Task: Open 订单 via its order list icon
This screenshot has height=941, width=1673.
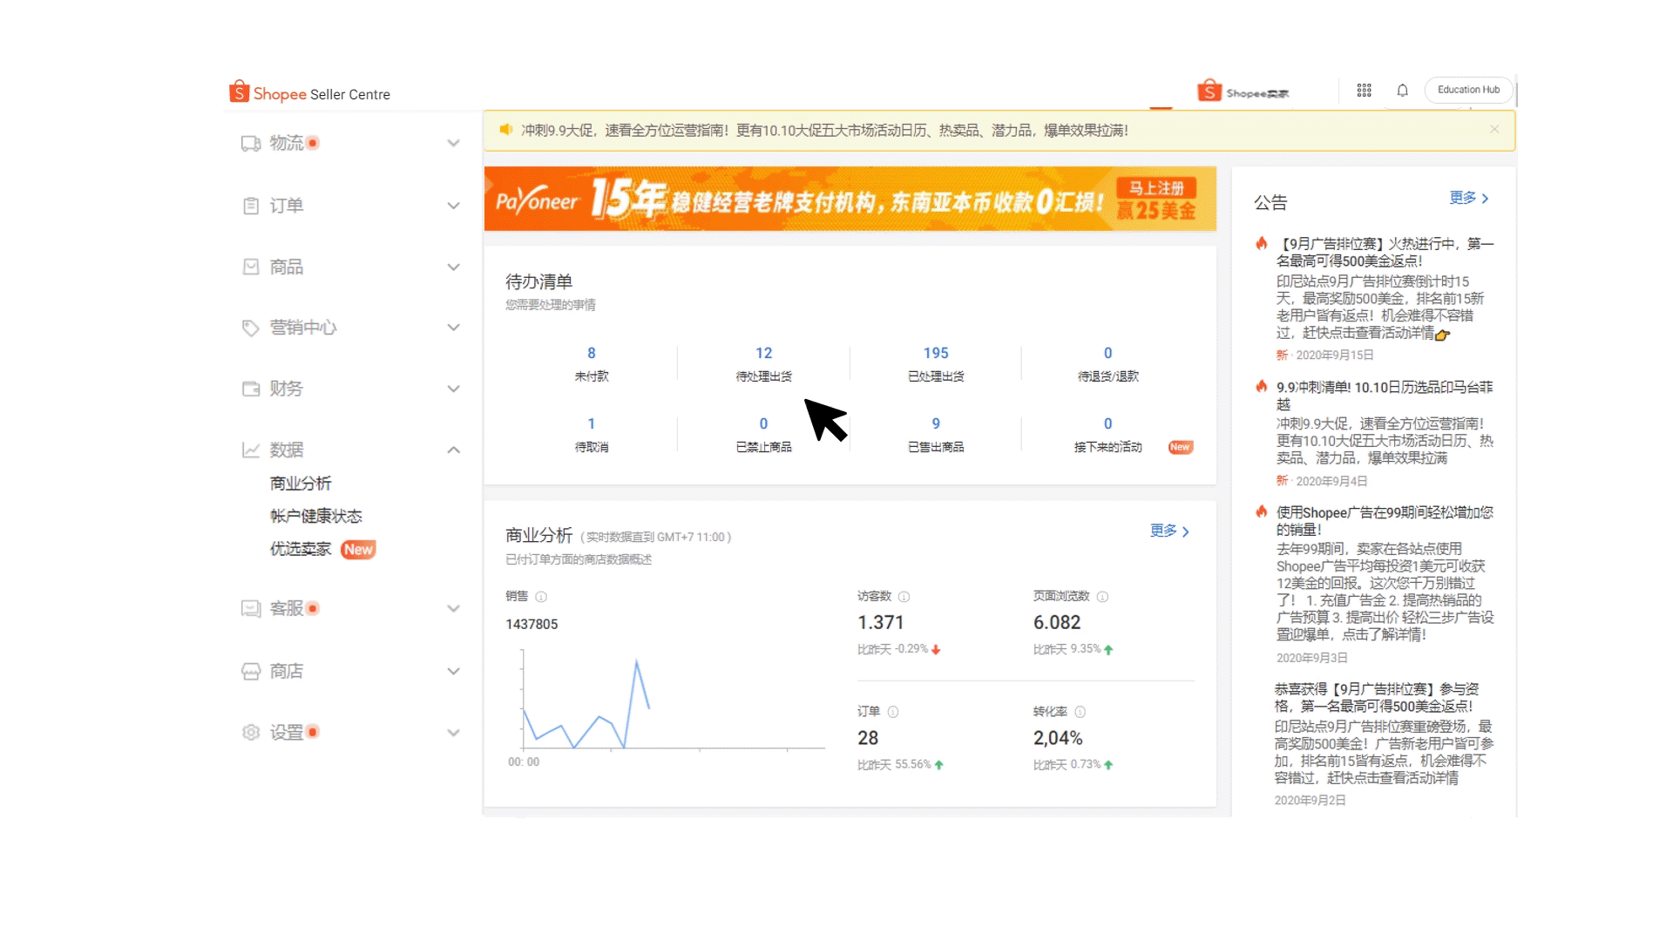Action: click(251, 206)
